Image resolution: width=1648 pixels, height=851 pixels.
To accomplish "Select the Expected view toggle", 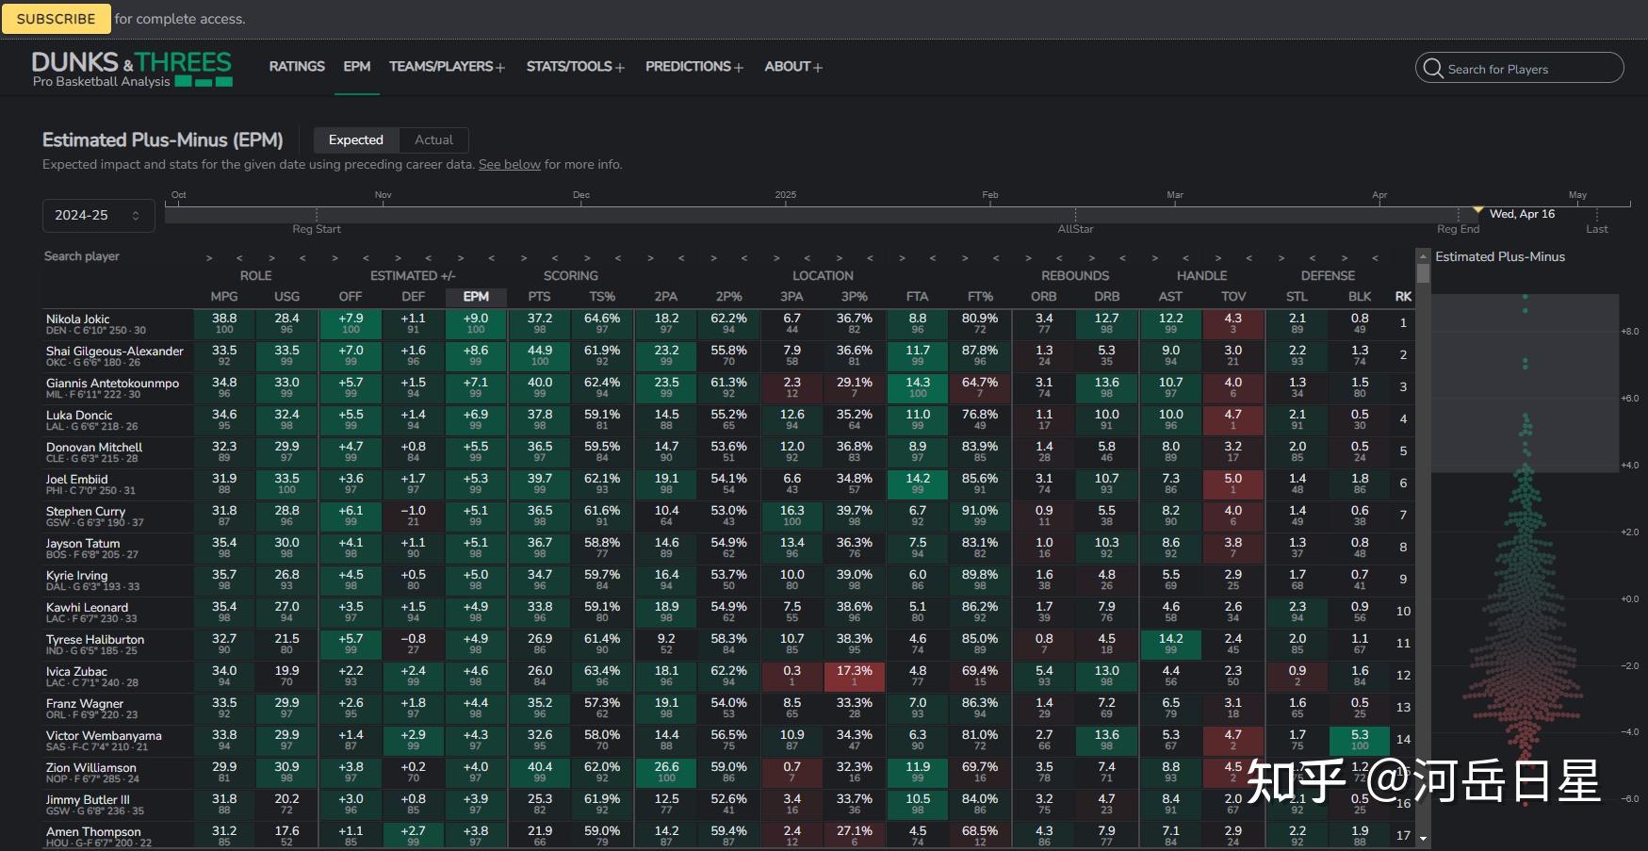I will tap(355, 139).
